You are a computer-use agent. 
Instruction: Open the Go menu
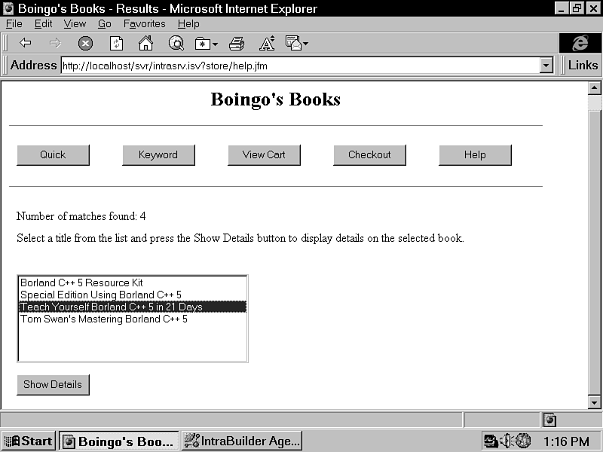104,24
